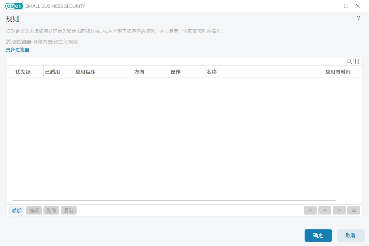369x246 pixels.
Task: Open help via the question mark icon
Action: (x=359, y=18)
